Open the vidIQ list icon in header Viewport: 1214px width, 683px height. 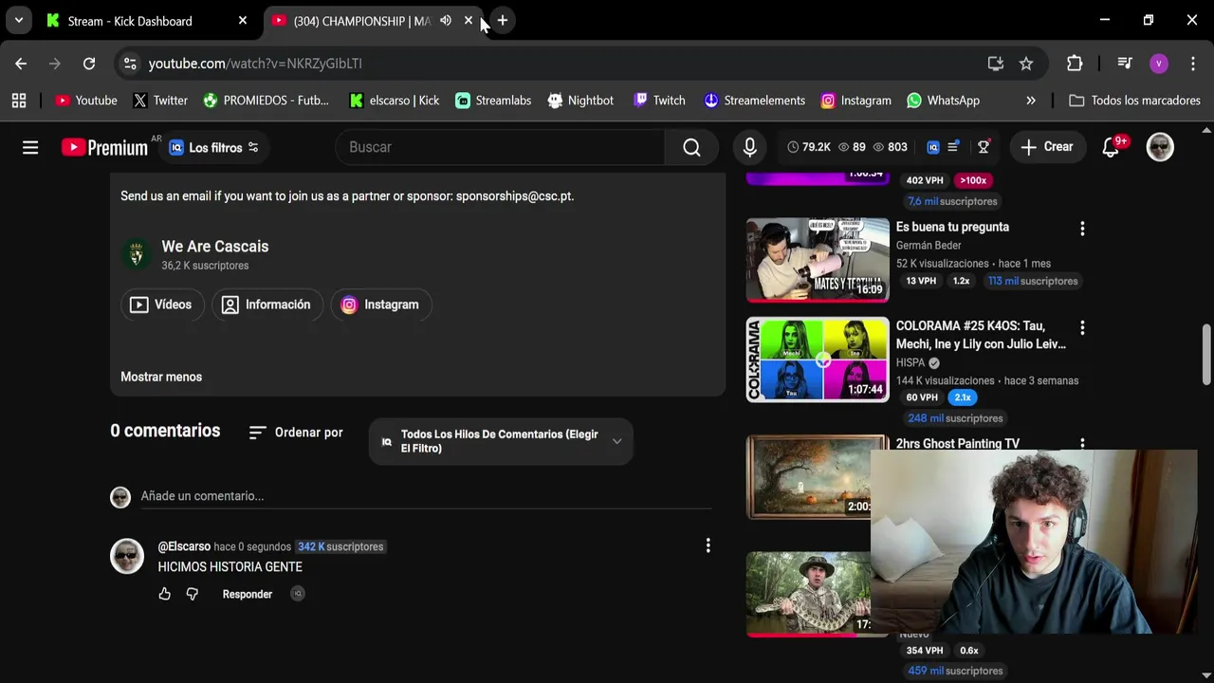(x=954, y=147)
